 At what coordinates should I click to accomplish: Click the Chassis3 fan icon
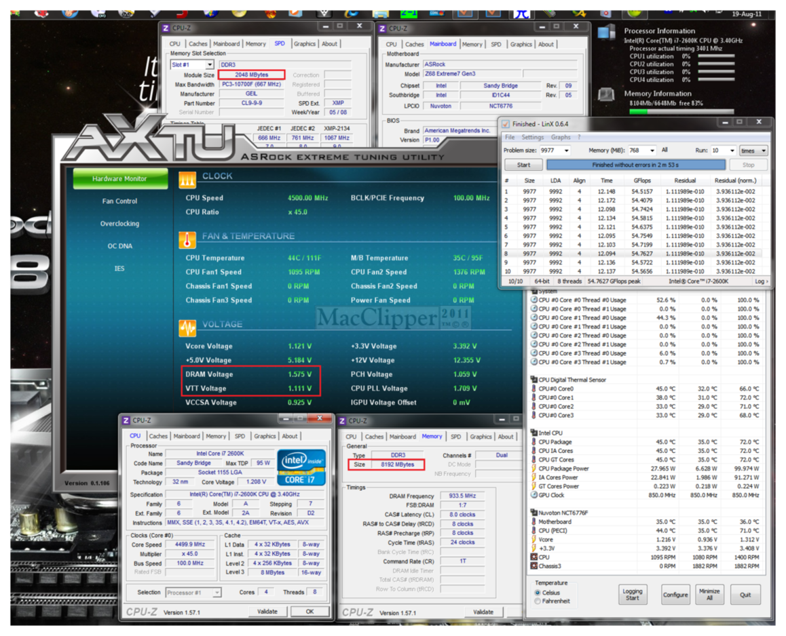[x=534, y=566]
